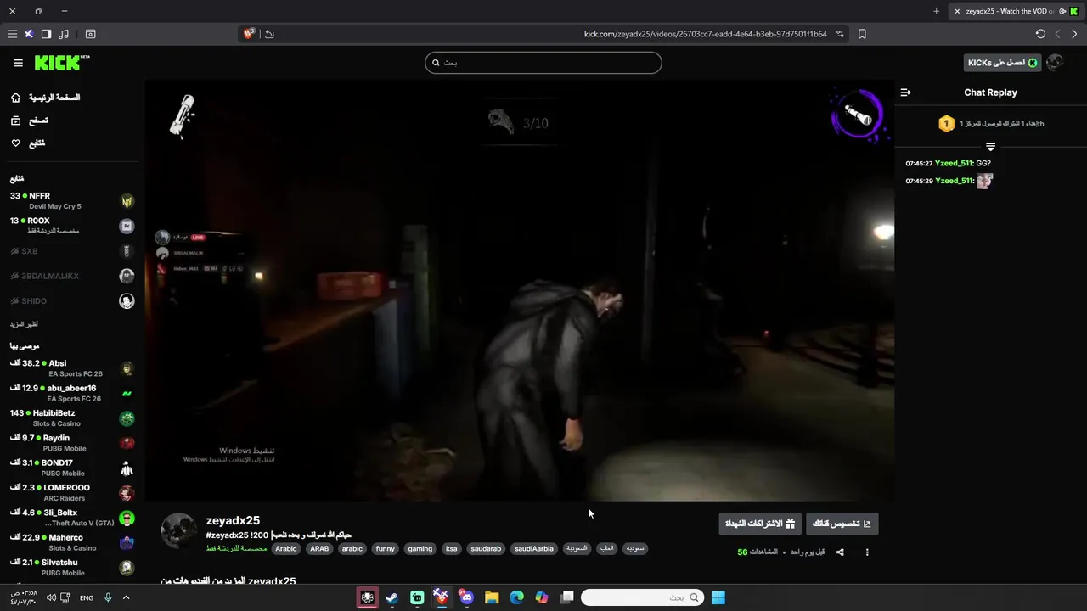
Task: Open the video more options menu
Action: (x=867, y=552)
